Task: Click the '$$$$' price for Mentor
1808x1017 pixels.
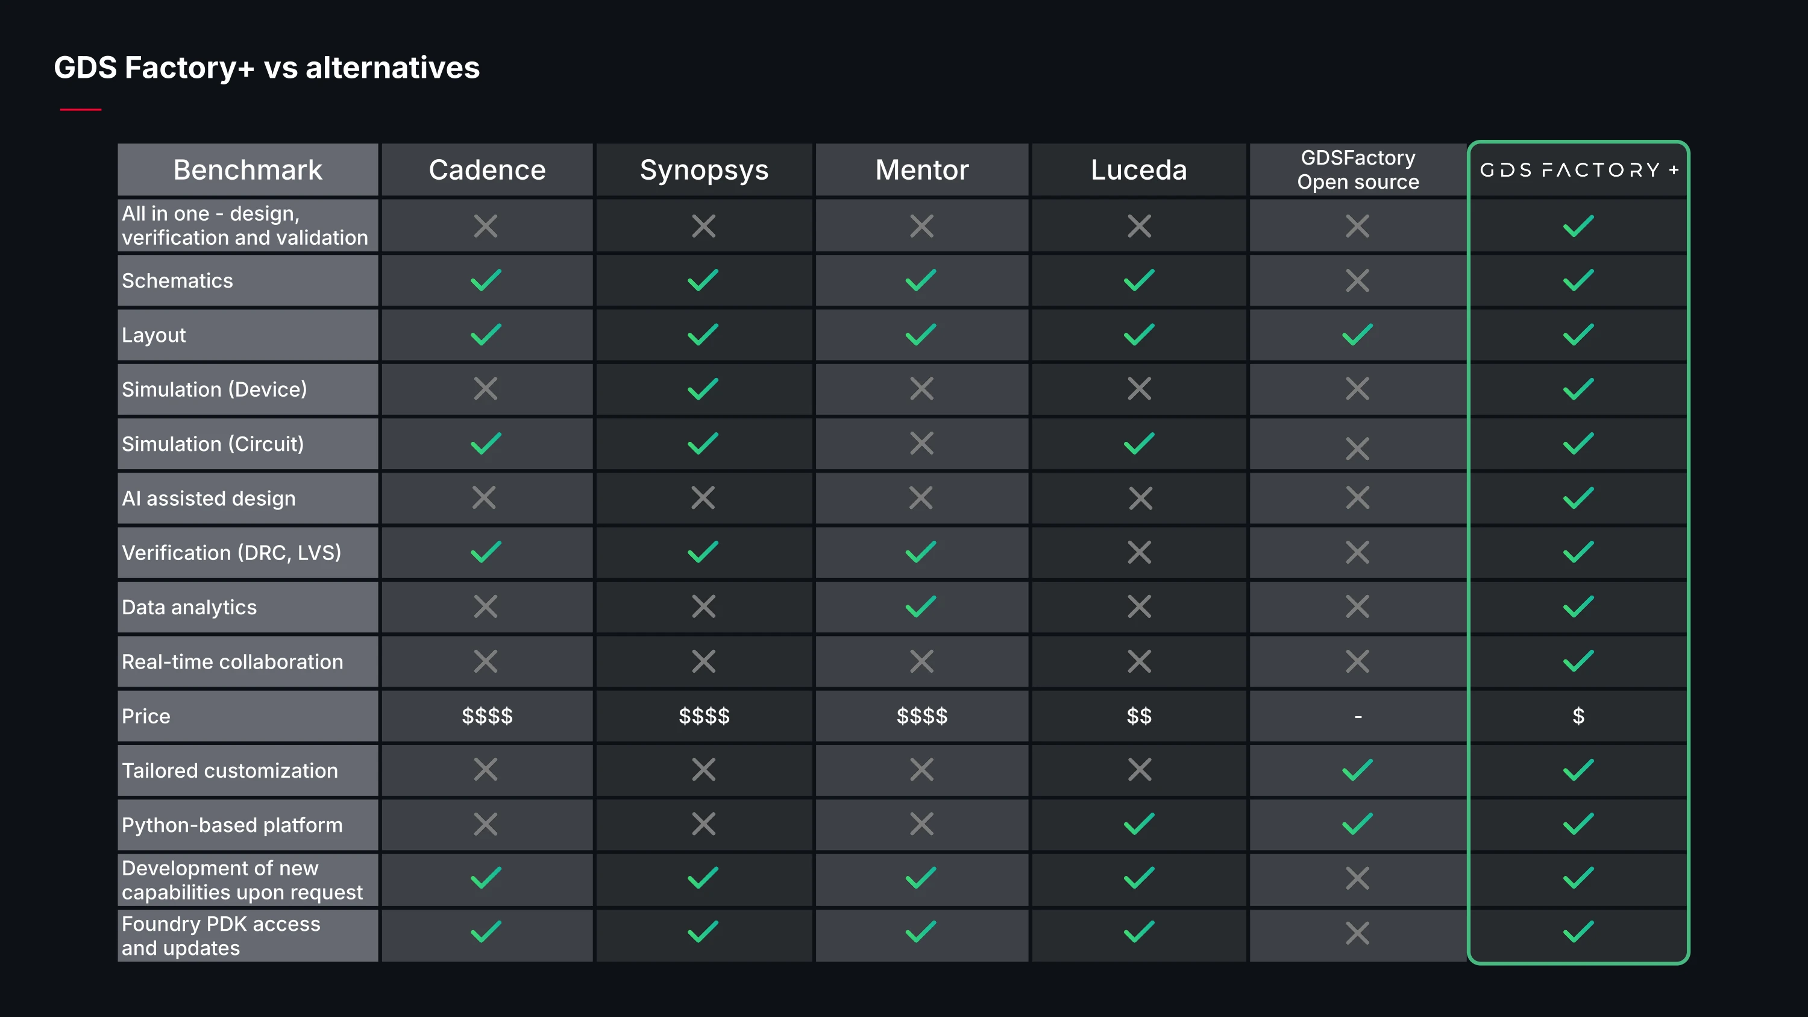Action: tap(921, 716)
